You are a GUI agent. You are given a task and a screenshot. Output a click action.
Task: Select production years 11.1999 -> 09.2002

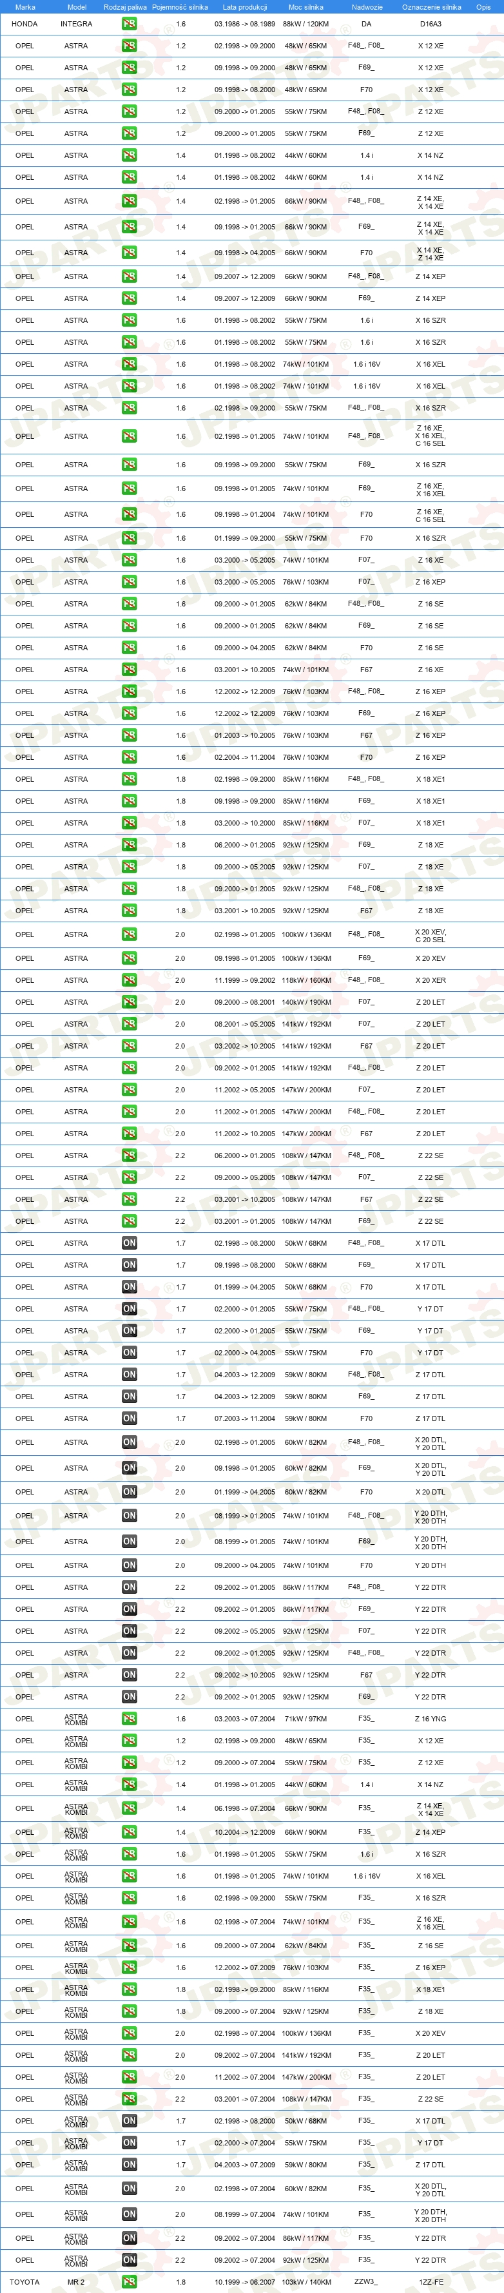pos(245,981)
